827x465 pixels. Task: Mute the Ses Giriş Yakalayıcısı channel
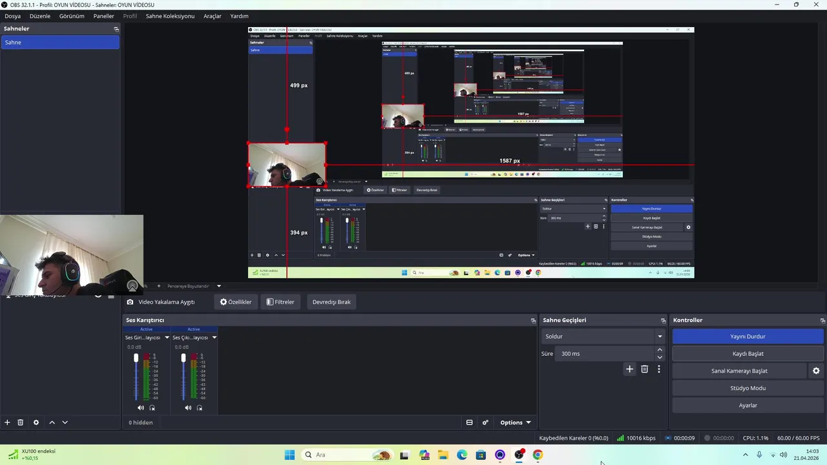141,408
